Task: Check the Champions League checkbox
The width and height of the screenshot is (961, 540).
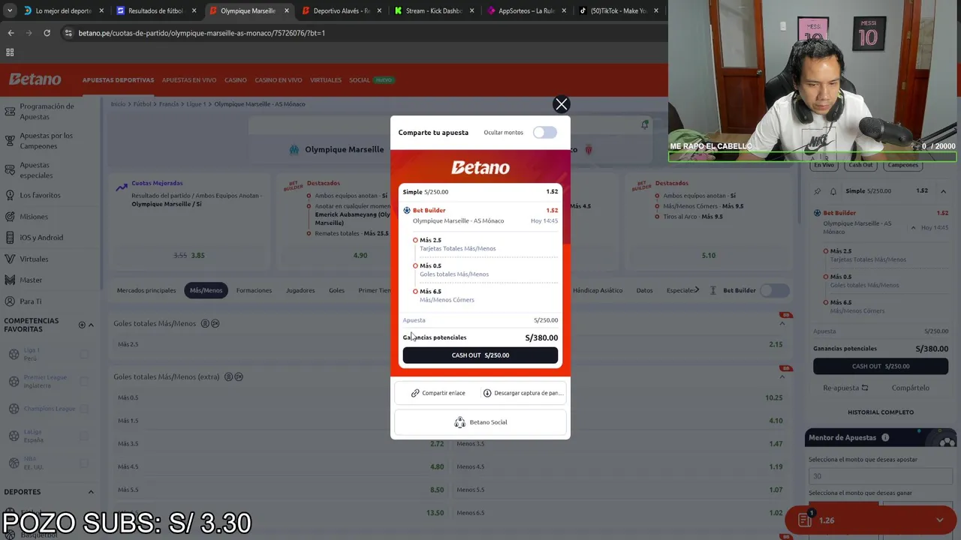Action: coord(84,409)
